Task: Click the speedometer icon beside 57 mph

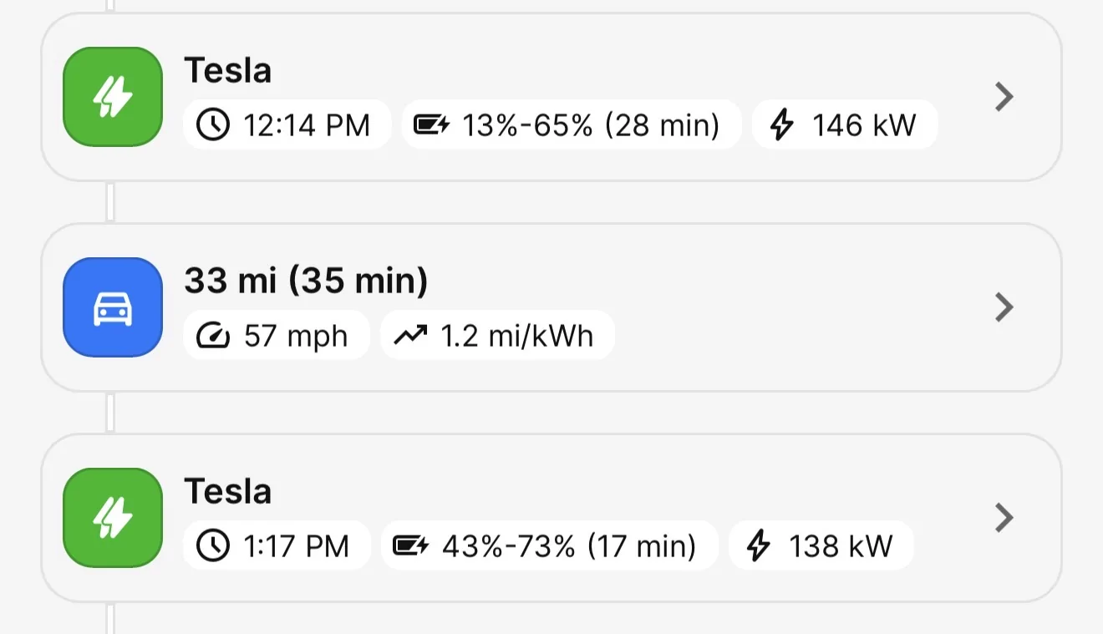Action: 213,336
